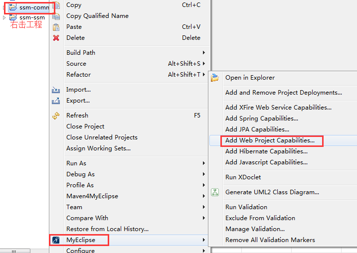Expand the Profile As submenu arrow
The image size is (357, 253).
pyautogui.click(x=204, y=185)
